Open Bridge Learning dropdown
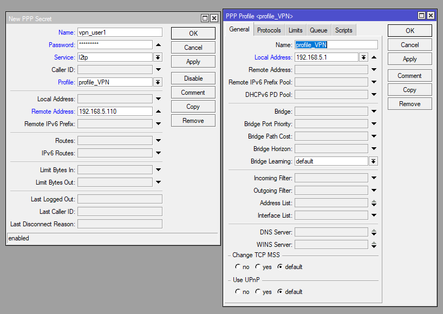Image resolution: width=443 pixels, height=314 pixels. click(374, 161)
